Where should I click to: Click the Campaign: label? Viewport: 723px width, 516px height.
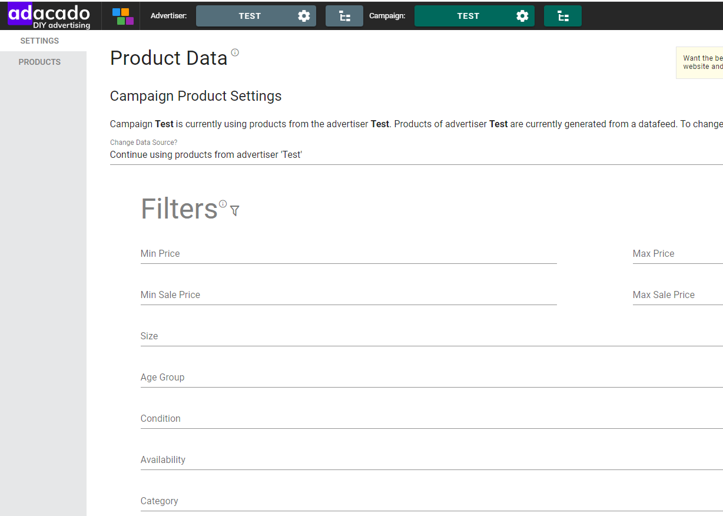(x=387, y=16)
